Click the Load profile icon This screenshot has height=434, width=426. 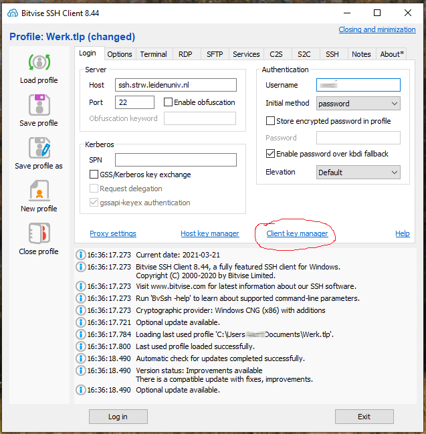pyautogui.click(x=39, y=62)
